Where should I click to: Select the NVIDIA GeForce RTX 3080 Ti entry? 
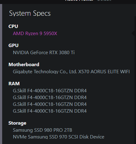pos(44,53)
